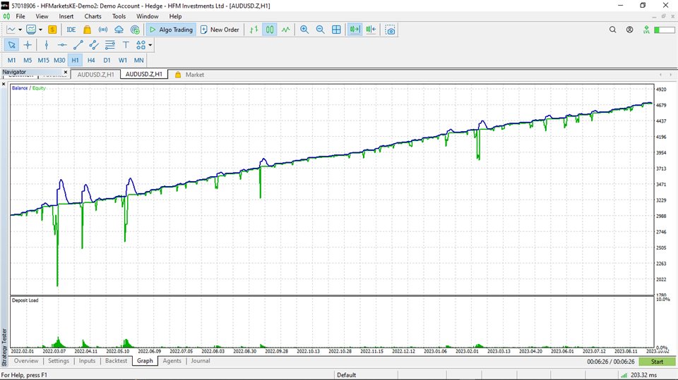
Task: Switch chart to candlesticks mode
Action: (270, 30)
